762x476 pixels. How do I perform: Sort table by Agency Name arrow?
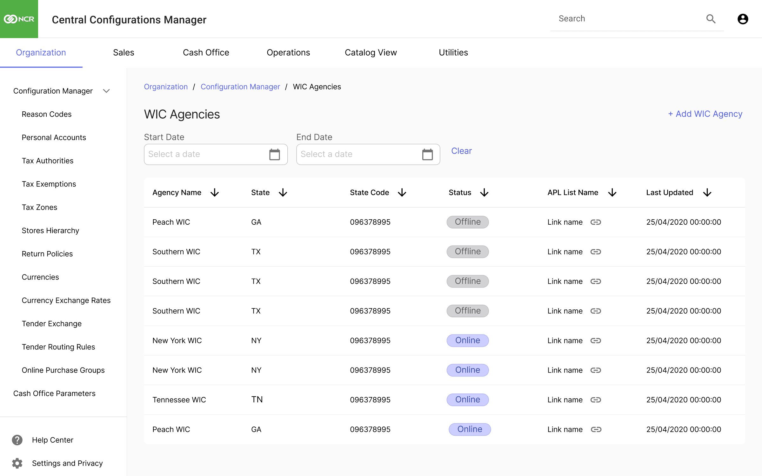click(x=215, y=193)
